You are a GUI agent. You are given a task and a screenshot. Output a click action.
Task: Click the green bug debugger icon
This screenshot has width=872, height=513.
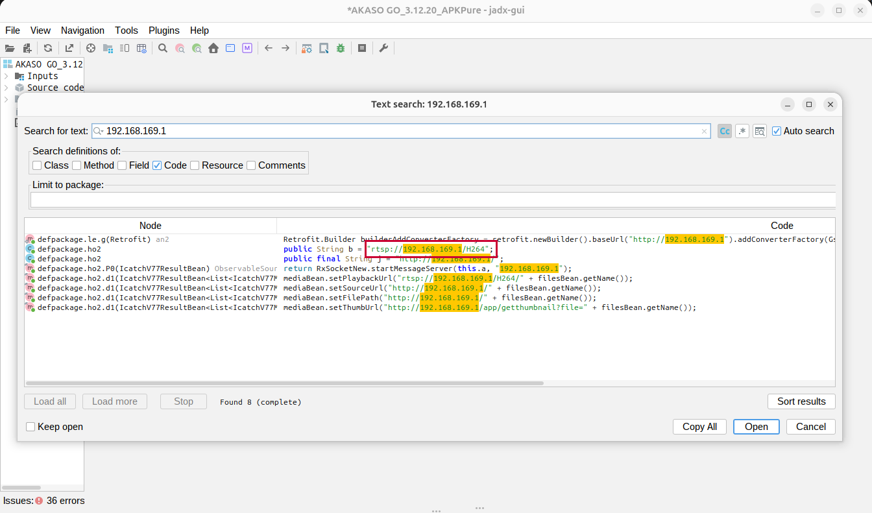click(x=340, y=48)
